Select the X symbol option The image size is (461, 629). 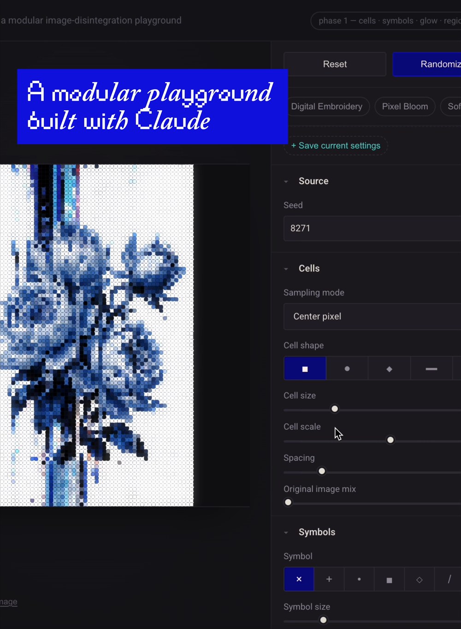[299, 579]
